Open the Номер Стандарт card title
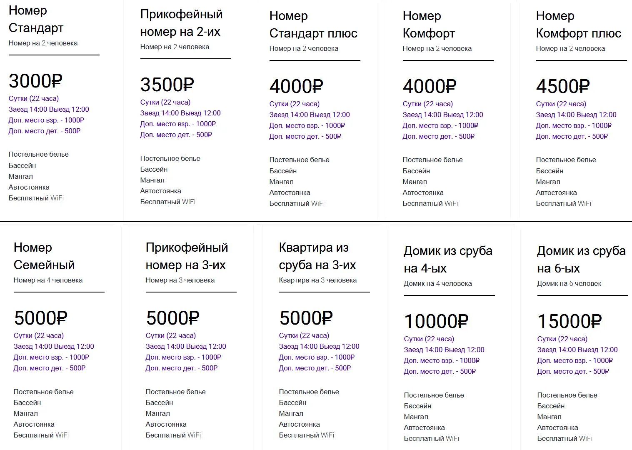632x450 pixels. (x=36, y=19)
